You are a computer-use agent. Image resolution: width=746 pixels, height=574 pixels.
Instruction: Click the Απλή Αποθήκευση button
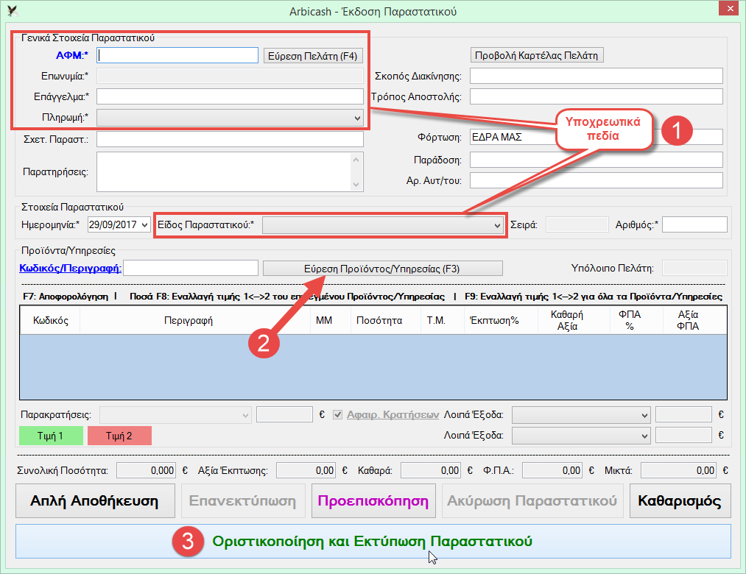pos(95,501)
